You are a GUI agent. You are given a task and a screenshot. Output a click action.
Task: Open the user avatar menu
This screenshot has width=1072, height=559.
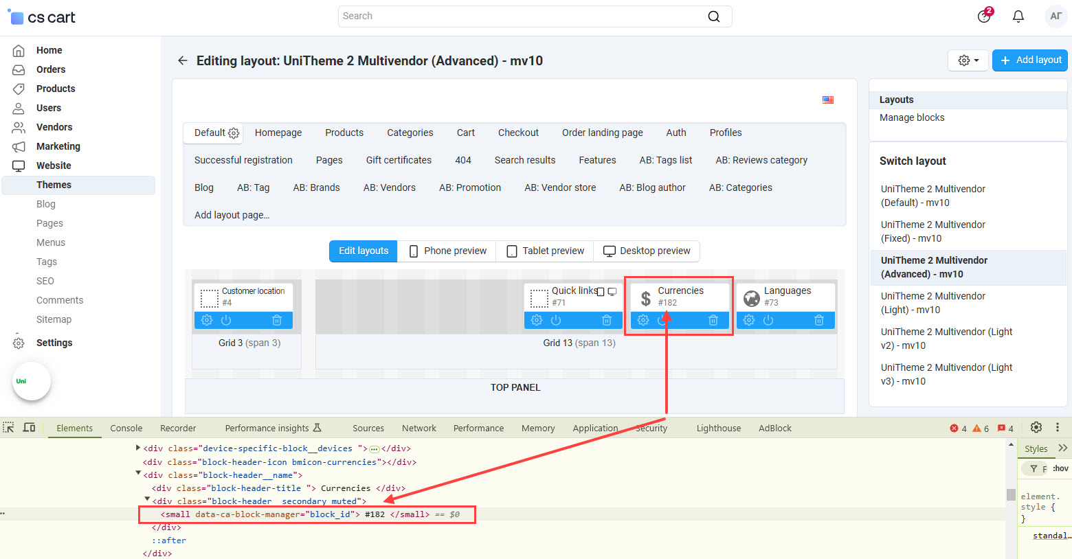pos(1056,16)
